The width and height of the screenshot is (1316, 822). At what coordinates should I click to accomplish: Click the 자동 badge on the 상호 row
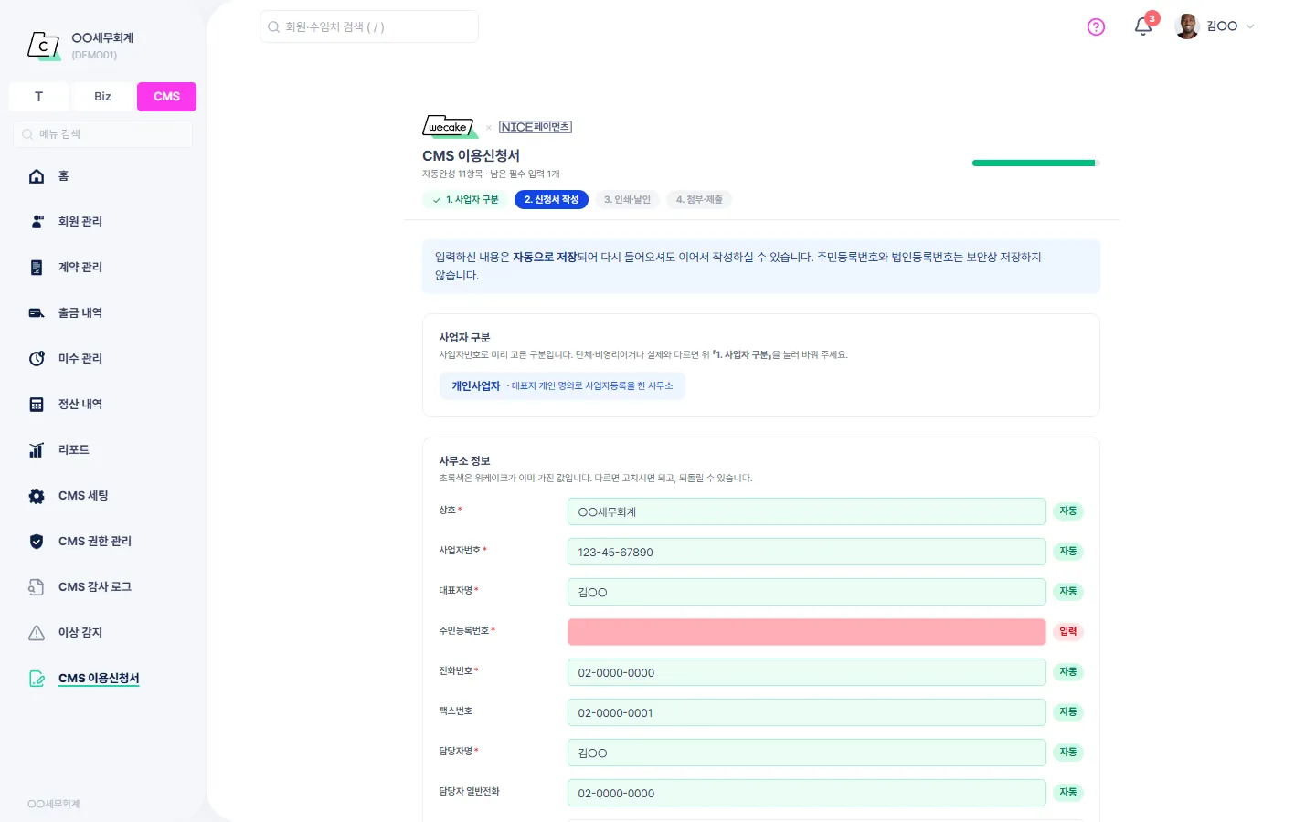point(1067,511)
